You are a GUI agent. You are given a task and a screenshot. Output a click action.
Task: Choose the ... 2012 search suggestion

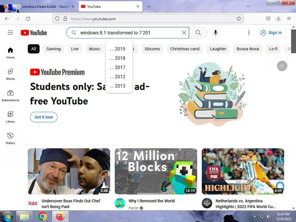(119, 77)
